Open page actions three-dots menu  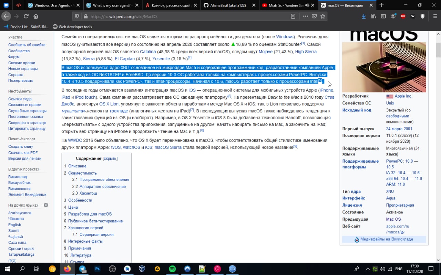(306, 16)
